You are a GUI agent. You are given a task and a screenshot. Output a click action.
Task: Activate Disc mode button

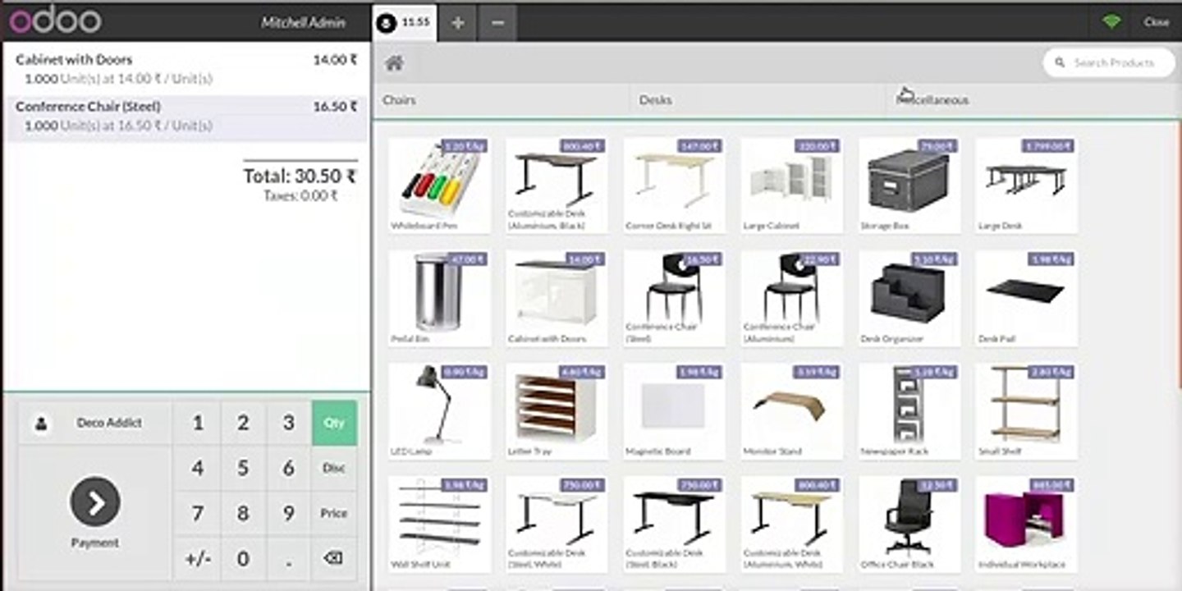click(334, 468)
